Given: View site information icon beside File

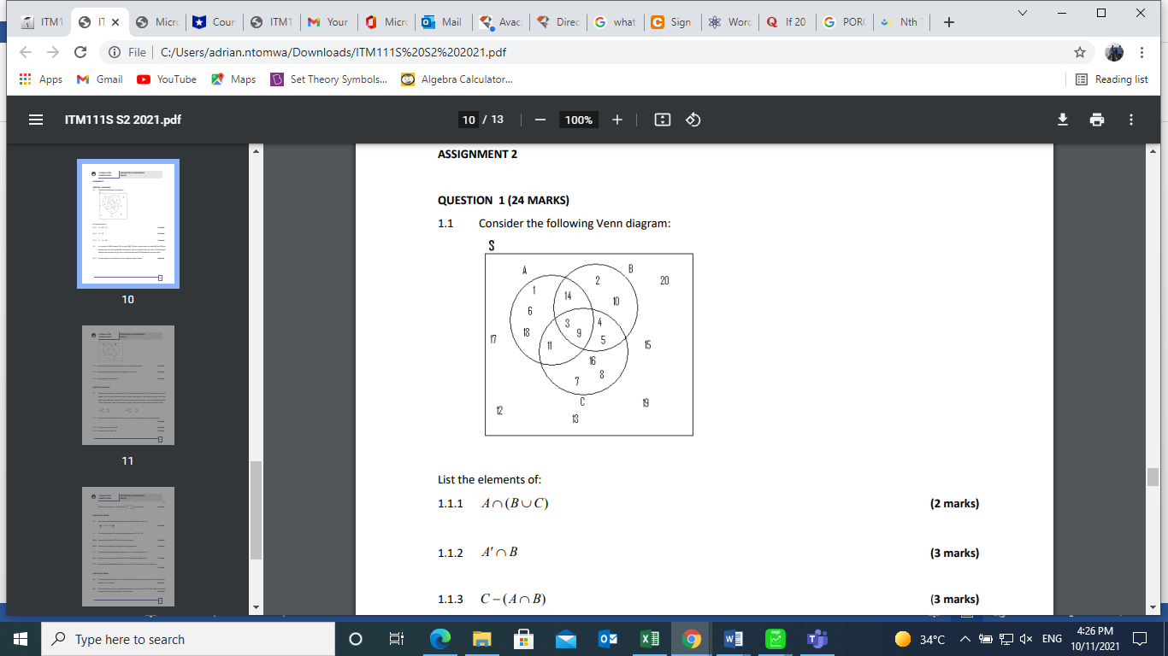Looking at the screenshot, I should (114, 52).
